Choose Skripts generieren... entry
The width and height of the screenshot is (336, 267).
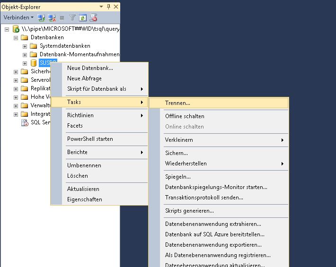click(x=219, y=211)
